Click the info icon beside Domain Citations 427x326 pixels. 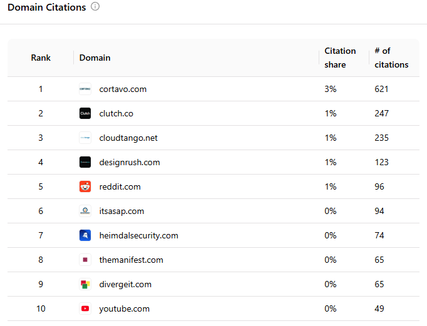tap(95, 7)
